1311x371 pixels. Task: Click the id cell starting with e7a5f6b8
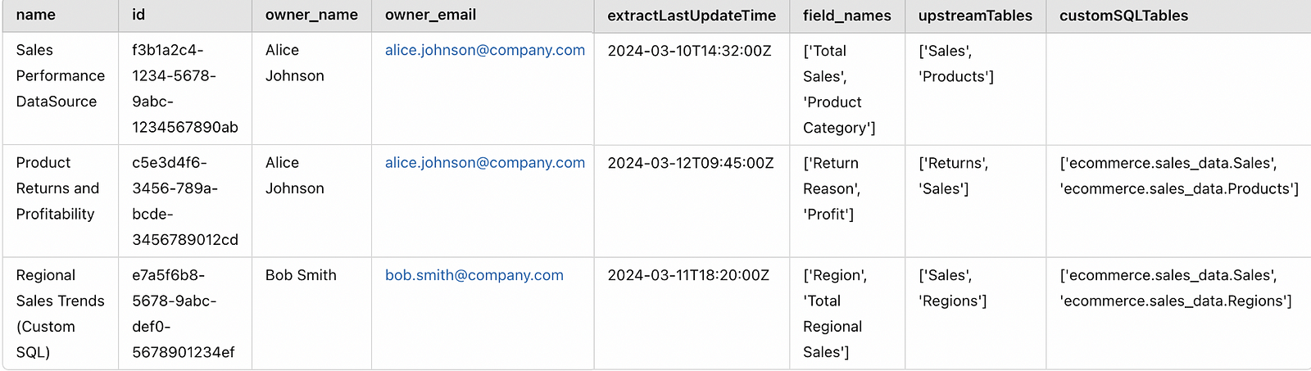click(184, 314)
